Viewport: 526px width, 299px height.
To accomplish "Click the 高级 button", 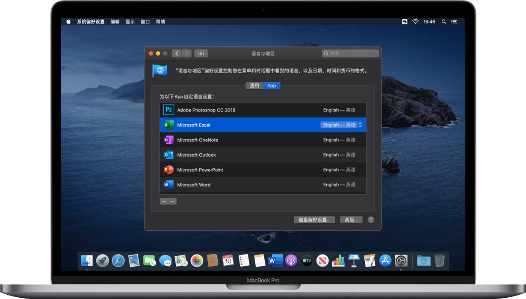I will coord(351,219).
